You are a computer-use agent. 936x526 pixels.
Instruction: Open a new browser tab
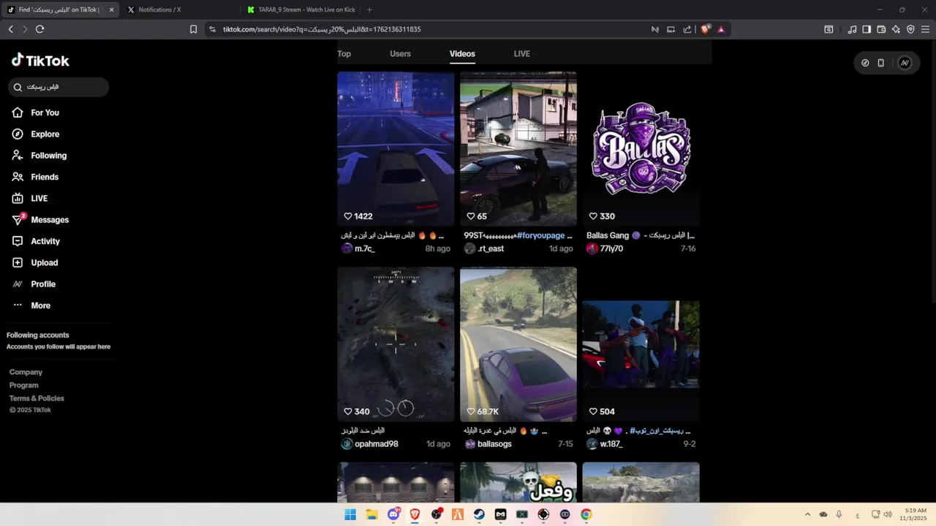click(x=369, y=9)
